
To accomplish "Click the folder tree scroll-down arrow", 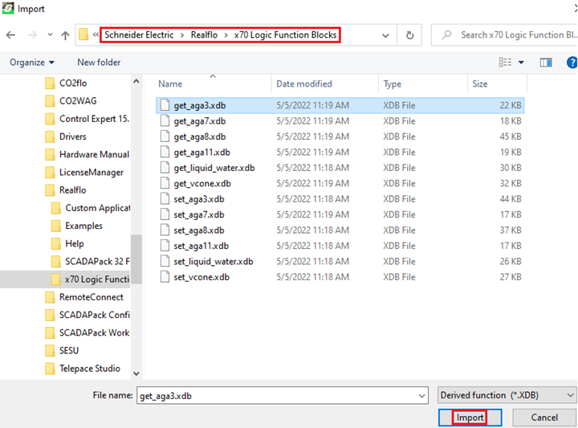I will click(x=136, y=373).
